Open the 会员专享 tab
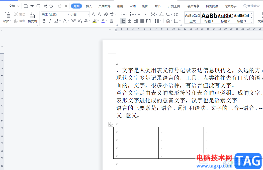The width and height of the screenshot is (263, 170). point(193,6)
